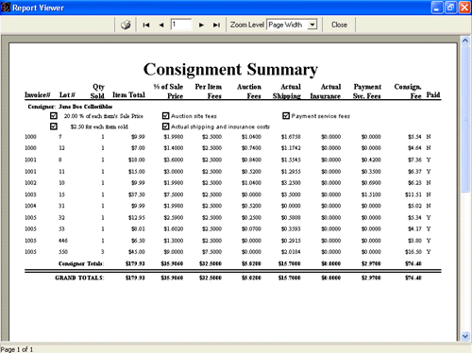Click the $1.5100 payment service fee cell

click(371, 194)
